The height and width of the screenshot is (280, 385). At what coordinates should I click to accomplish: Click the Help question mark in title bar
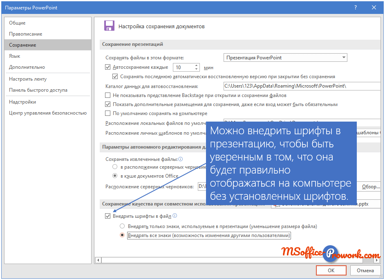pyautogui.click(x=356, y=8)
